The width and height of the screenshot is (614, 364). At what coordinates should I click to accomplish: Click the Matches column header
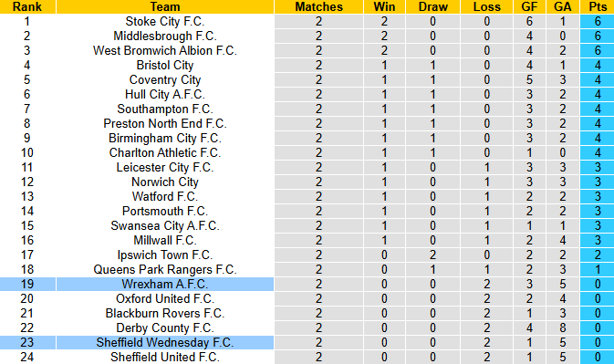[x=318, y=6]
